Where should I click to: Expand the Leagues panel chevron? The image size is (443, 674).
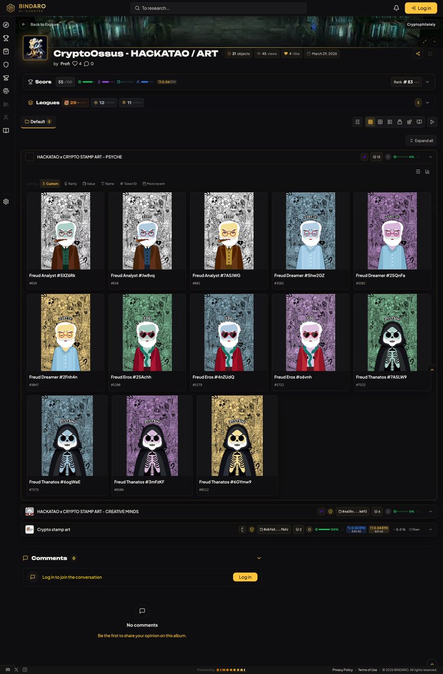coord(427,103)
